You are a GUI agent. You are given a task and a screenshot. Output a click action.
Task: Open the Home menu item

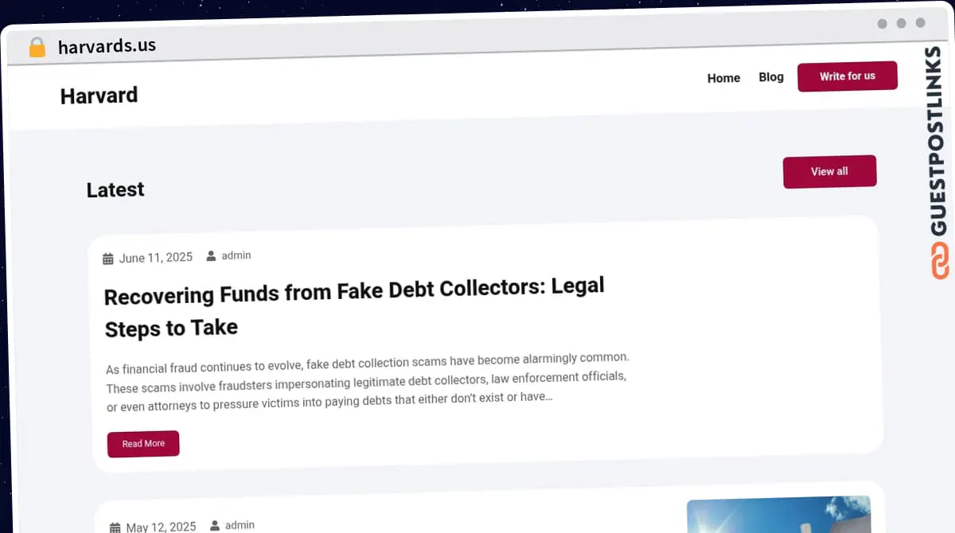(x=723, y=78)
